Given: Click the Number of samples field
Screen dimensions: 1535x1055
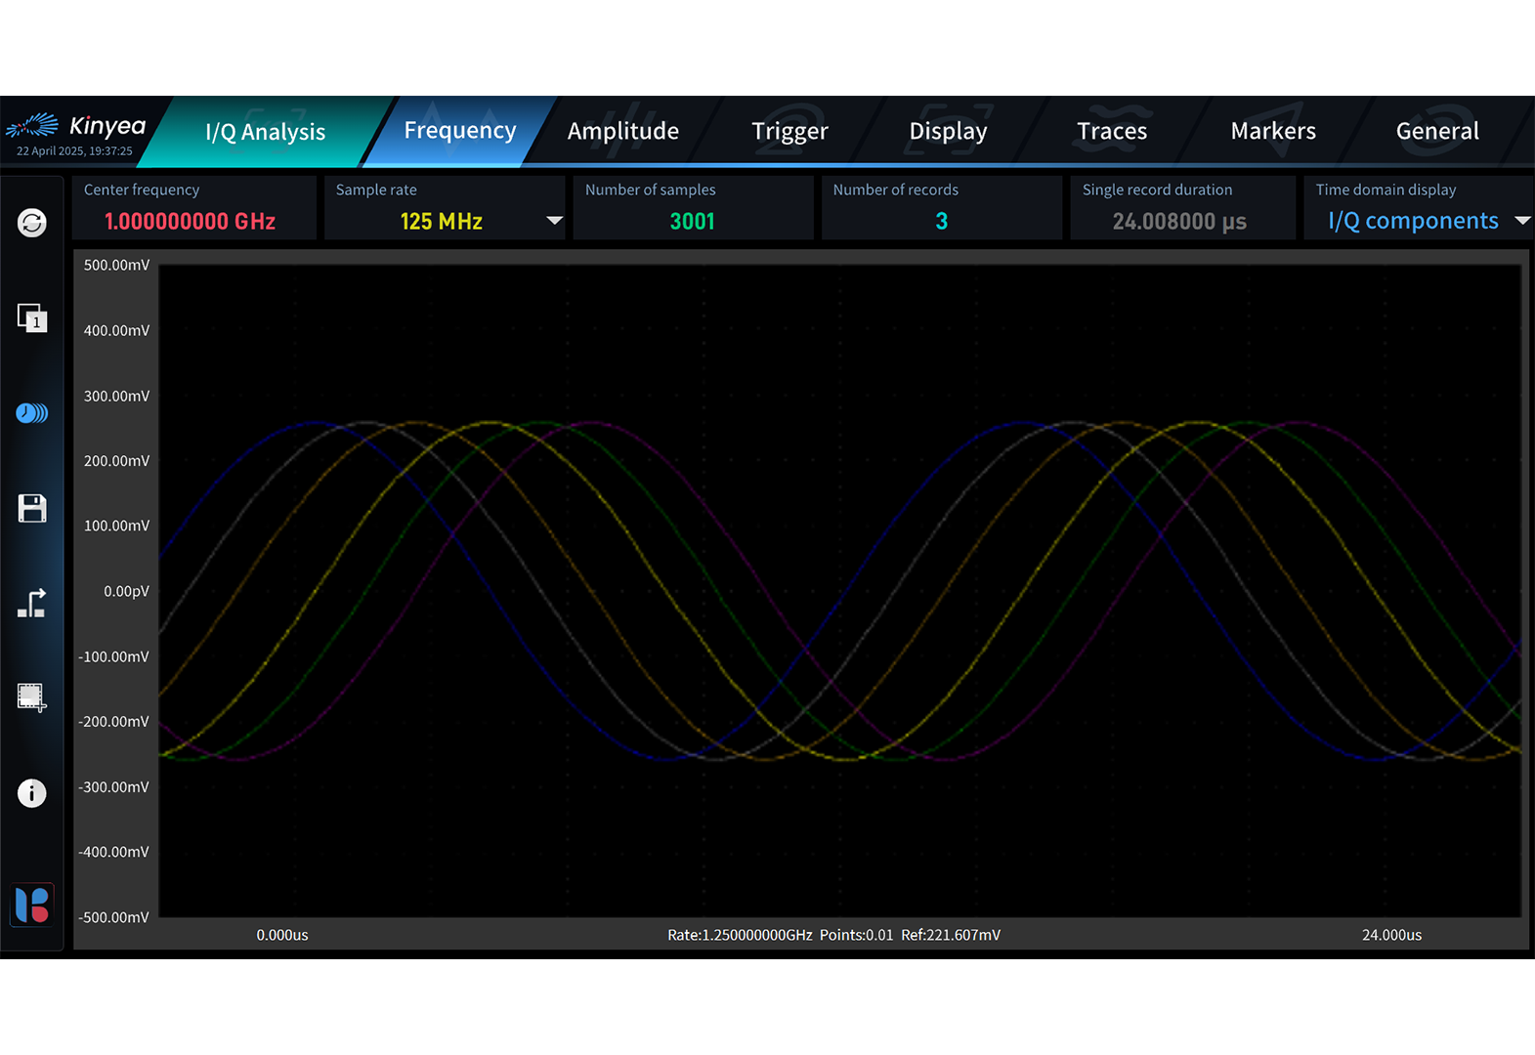Looking at the screenshot, I should [x=692, y=222].
